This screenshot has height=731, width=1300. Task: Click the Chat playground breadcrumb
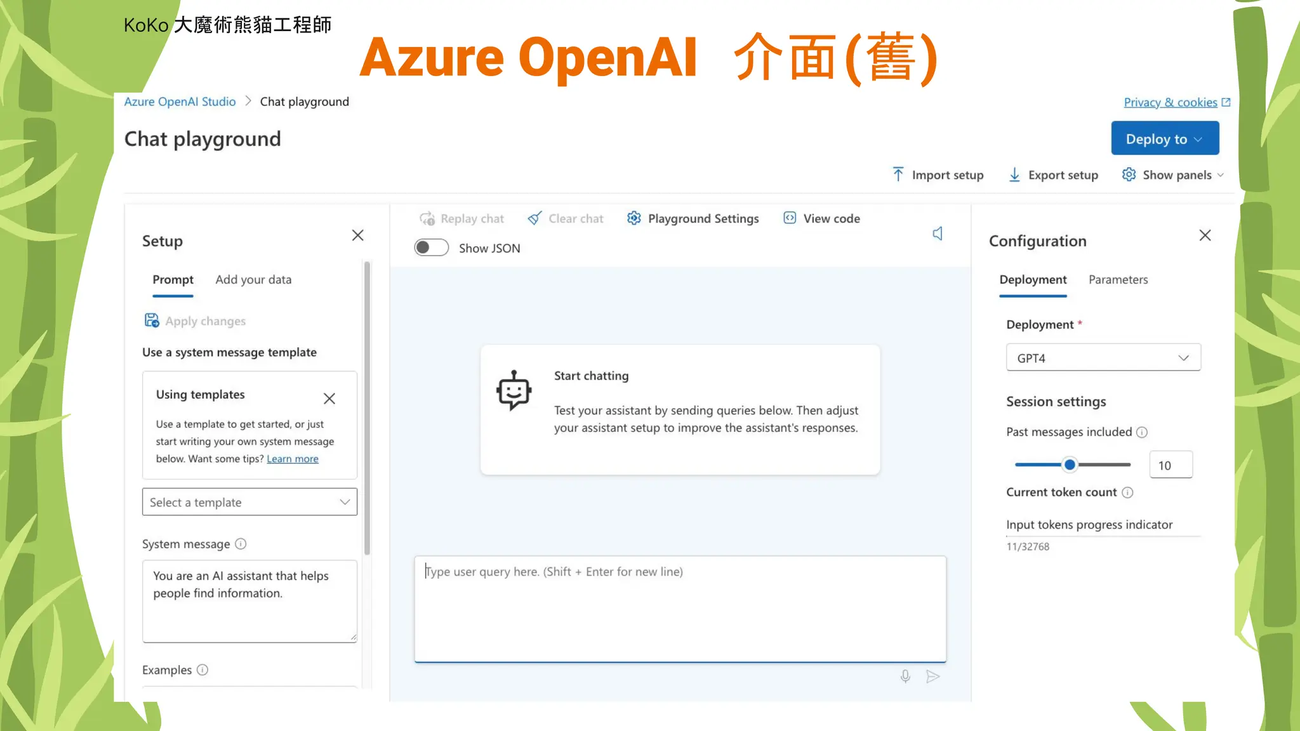point(304,102)
